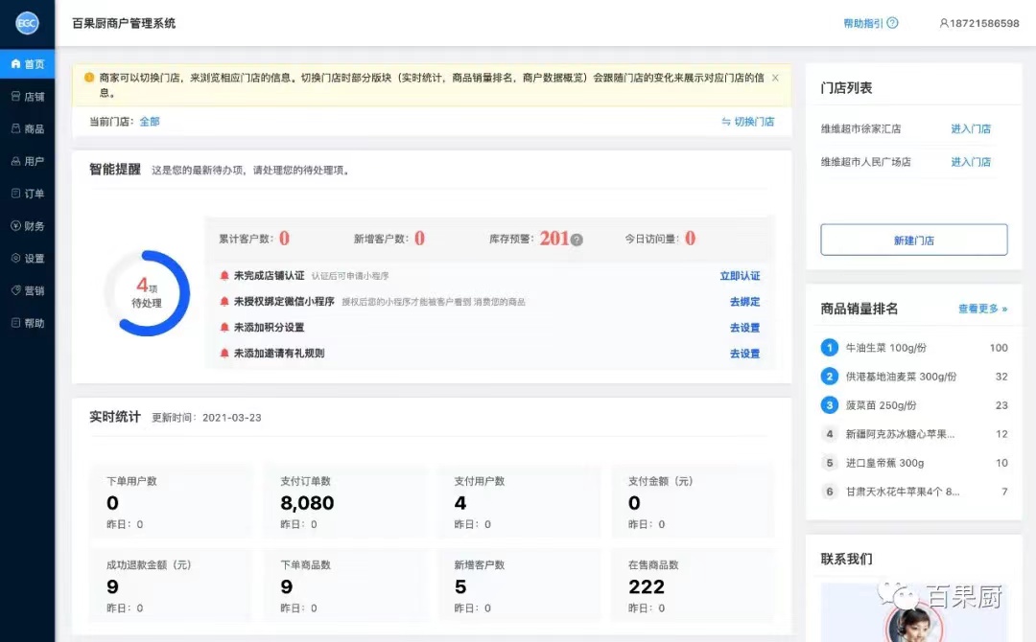
Task: Click the bell icon beside 未授权绑定微信小程序
Action: coord(224,302)
